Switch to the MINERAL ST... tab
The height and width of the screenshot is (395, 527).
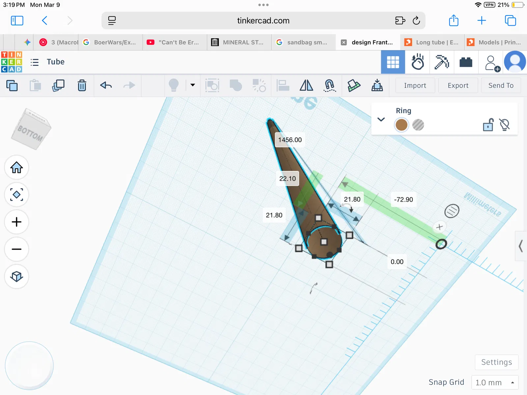click(x=239, y=42)
